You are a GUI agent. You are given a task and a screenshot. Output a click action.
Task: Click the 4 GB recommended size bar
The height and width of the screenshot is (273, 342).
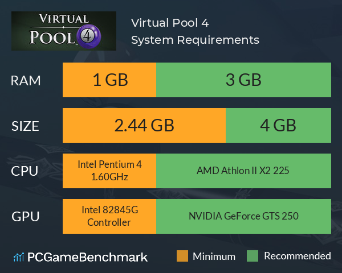[278, 125]
